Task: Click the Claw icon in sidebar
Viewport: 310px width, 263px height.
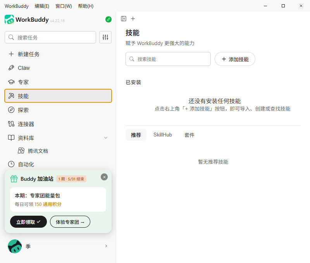Action: (11, 68)
